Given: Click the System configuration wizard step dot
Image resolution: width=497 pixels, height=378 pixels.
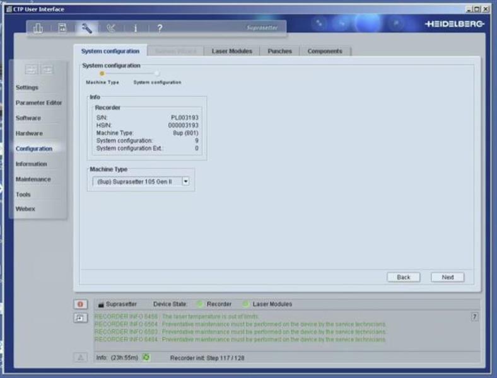Looking at the screenshot, I should [157, 74].
